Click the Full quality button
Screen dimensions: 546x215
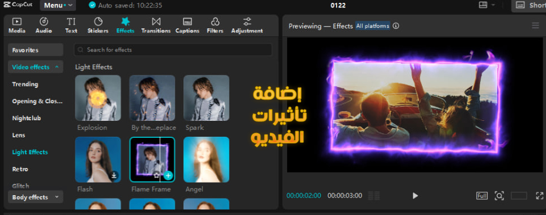point(482,196)
